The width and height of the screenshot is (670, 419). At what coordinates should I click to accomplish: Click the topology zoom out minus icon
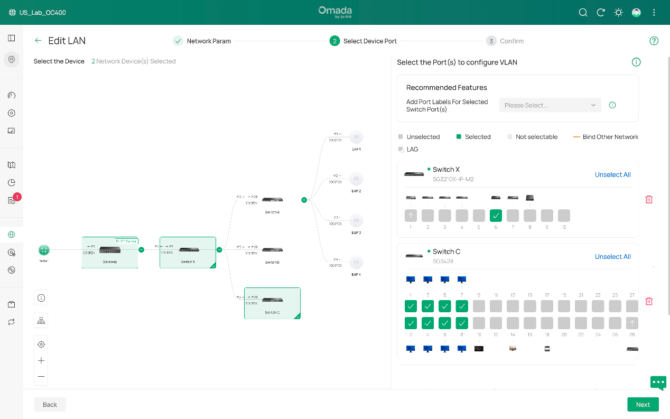[41, 377]
